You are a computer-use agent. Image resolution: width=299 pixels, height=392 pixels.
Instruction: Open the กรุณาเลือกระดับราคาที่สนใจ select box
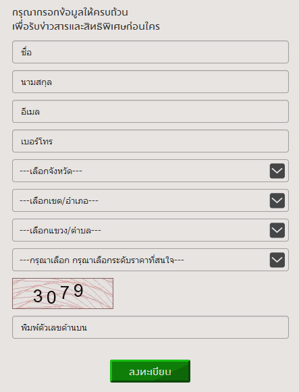tap(151, 260)
